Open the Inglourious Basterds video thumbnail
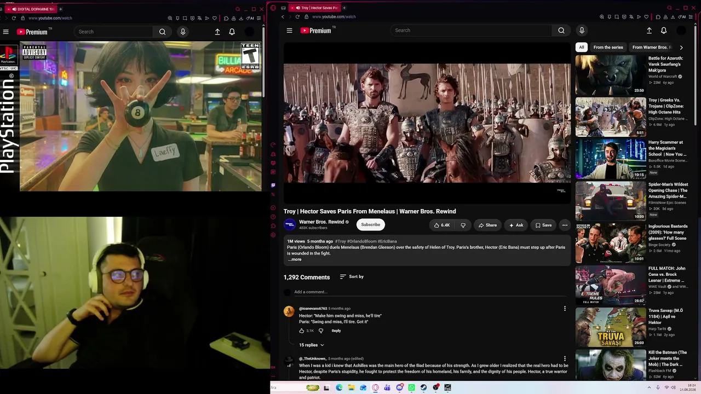701x394 pixels. [x=611, y=243]
